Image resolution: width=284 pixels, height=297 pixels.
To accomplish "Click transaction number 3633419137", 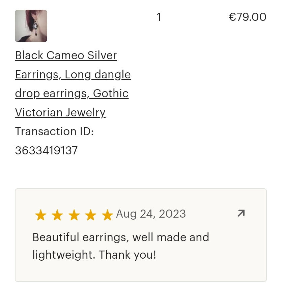I will click(x=46, y=150).
